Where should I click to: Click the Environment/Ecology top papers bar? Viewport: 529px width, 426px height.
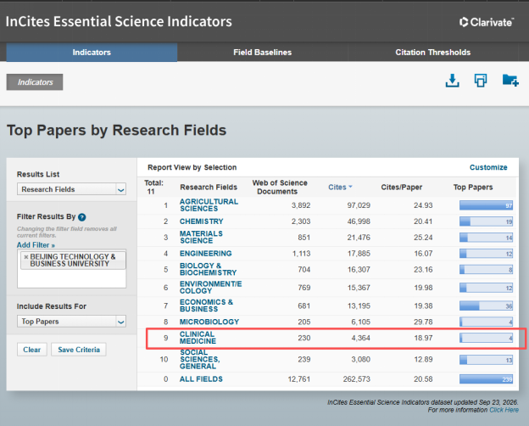(x=486, y=288)
